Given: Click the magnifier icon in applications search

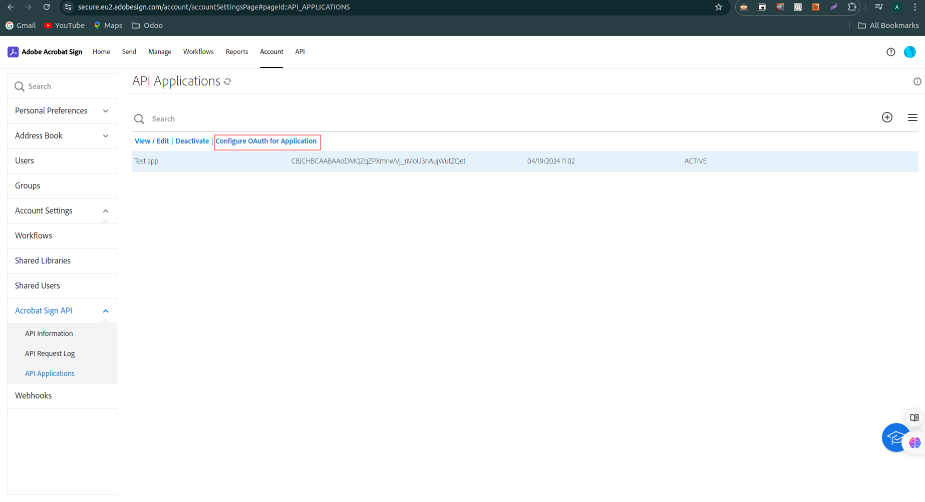Looking at the screenshot, I should point(139,119).
